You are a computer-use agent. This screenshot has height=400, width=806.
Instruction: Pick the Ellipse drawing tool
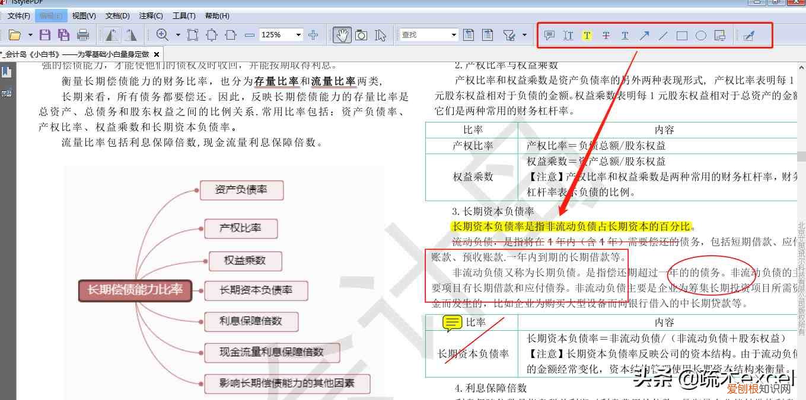pos(701,36)
